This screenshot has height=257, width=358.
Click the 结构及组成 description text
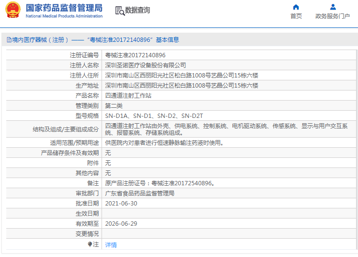pyautogui.click(x=226, y=129)
